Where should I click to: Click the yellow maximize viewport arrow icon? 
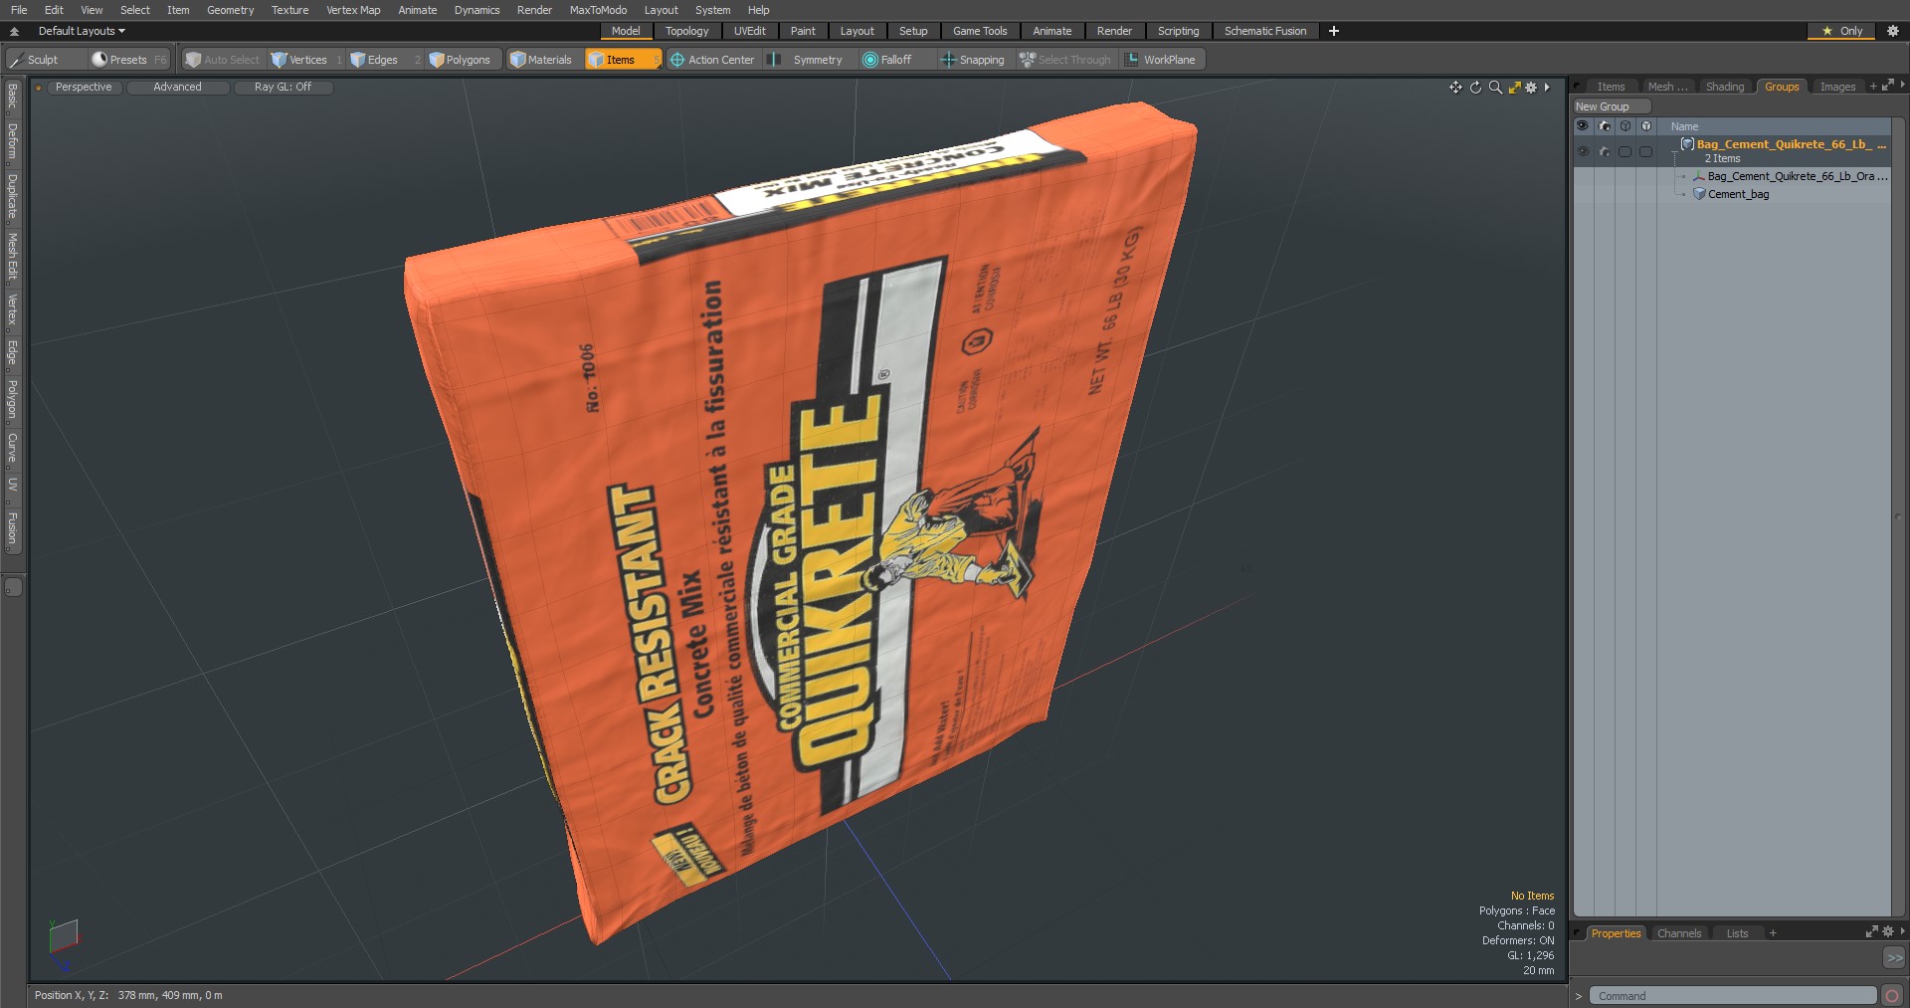pyautogui.click(x=1514, y=88)
